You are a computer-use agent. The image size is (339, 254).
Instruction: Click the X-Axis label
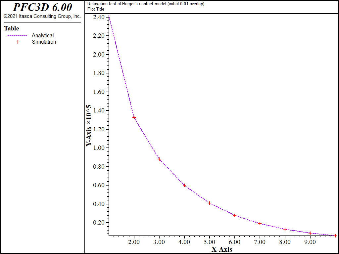(x=222, y=249)
